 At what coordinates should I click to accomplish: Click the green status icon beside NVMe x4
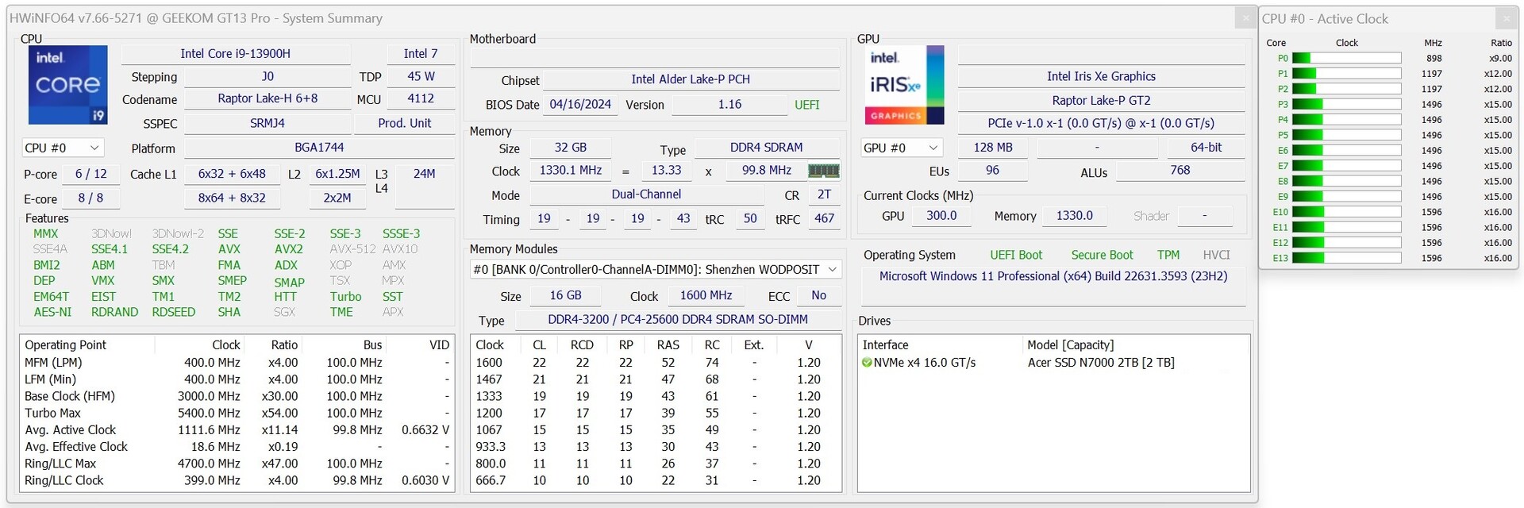point(867,363)
